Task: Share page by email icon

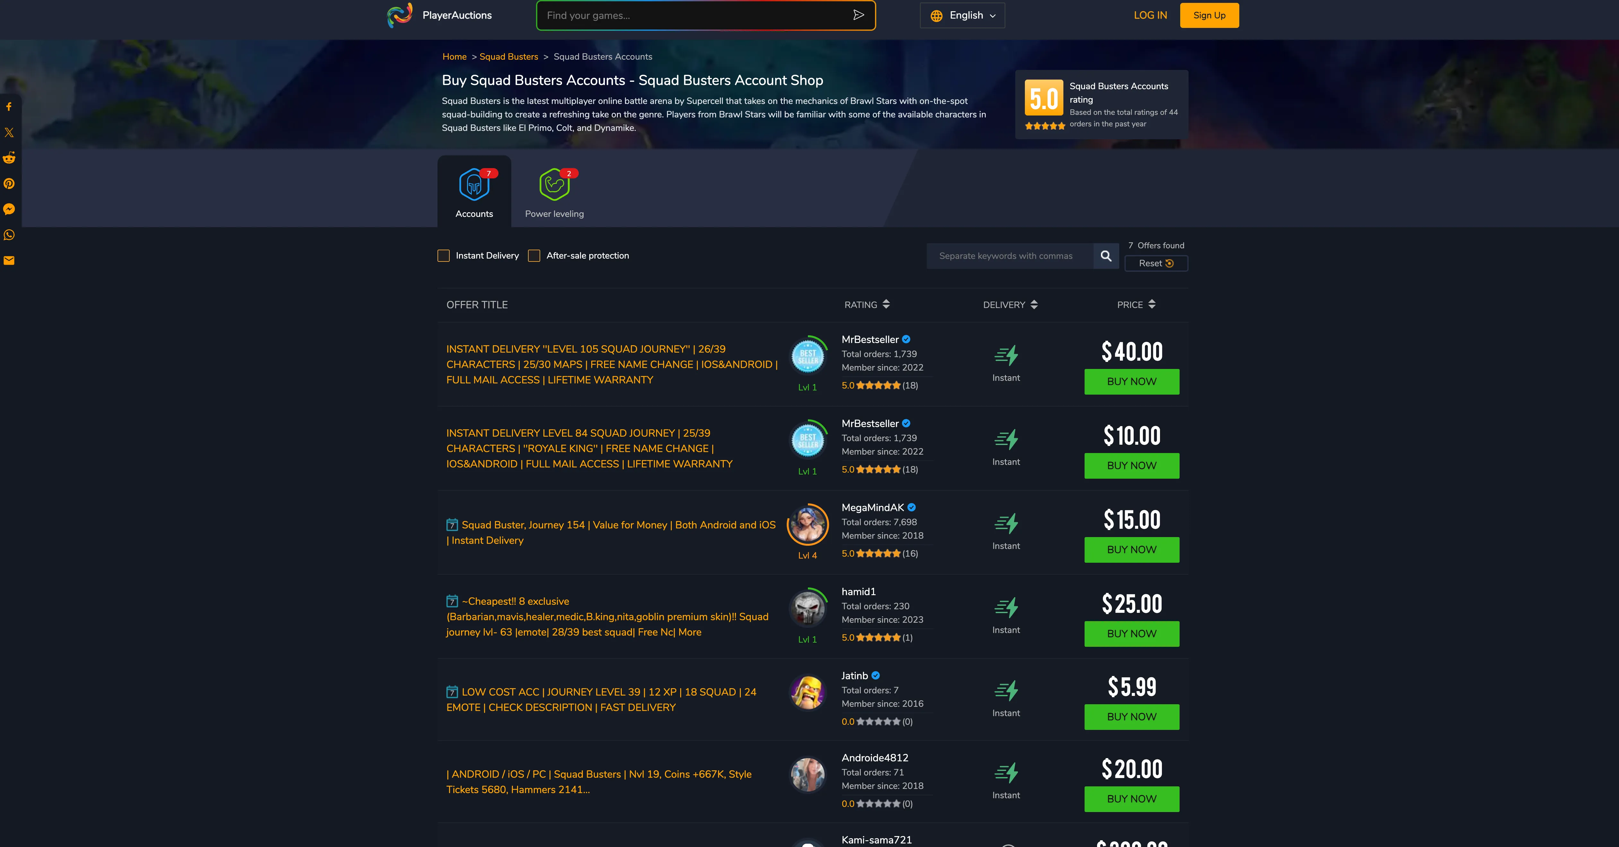Action: pos(9,261)
